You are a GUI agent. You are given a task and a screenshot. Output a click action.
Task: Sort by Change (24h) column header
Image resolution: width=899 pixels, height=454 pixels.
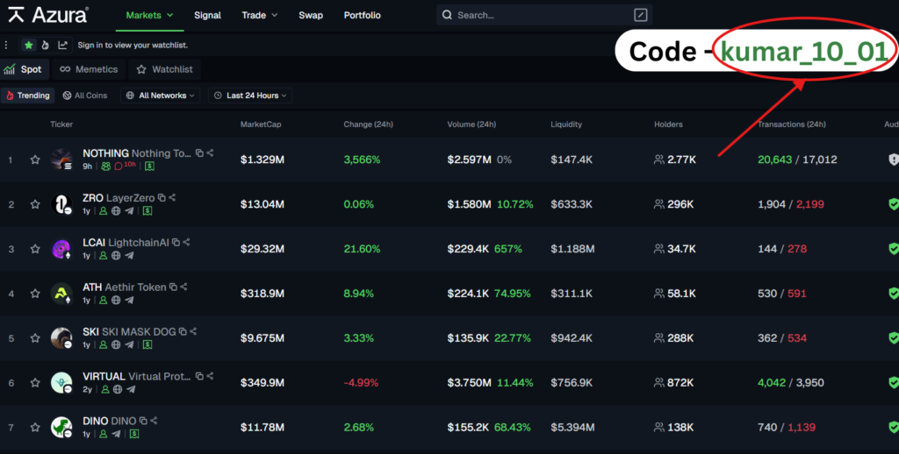click(368, 124)
